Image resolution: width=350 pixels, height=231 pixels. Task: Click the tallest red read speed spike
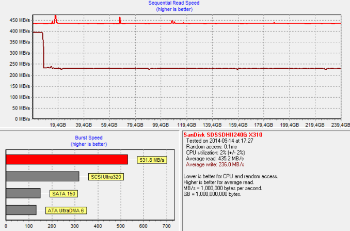click(56, 19)
